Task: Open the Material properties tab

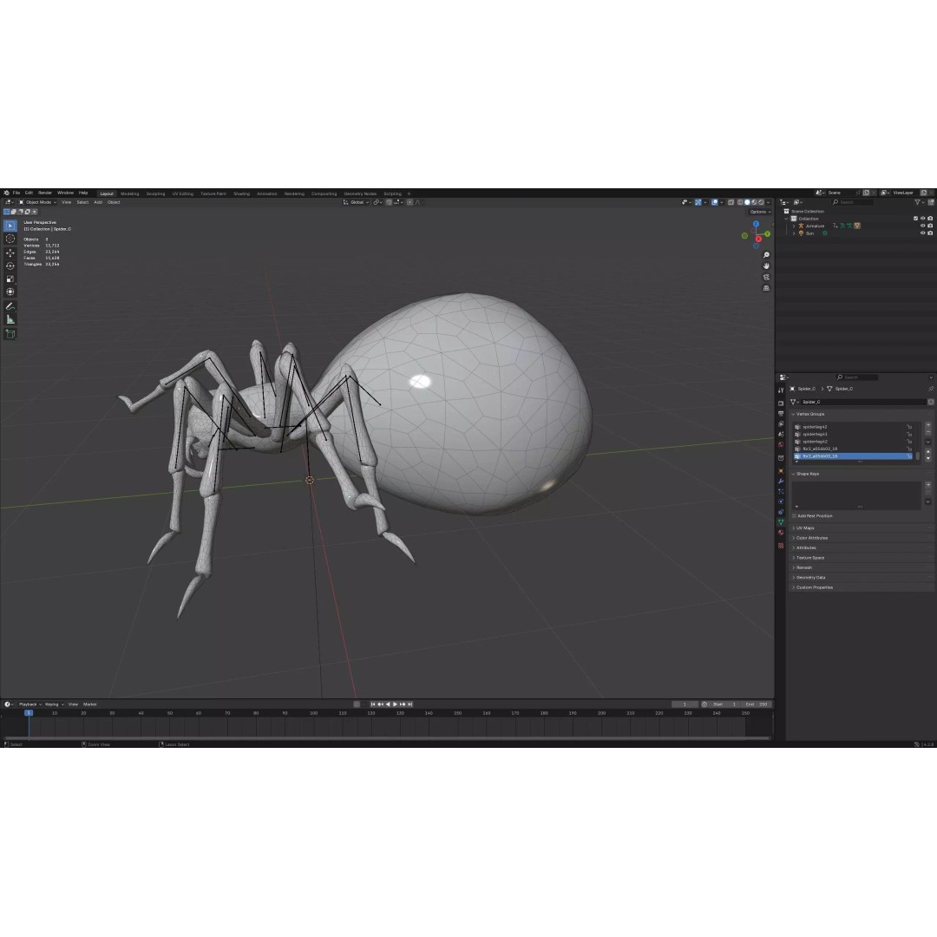Action: click(x=781, y=533)
